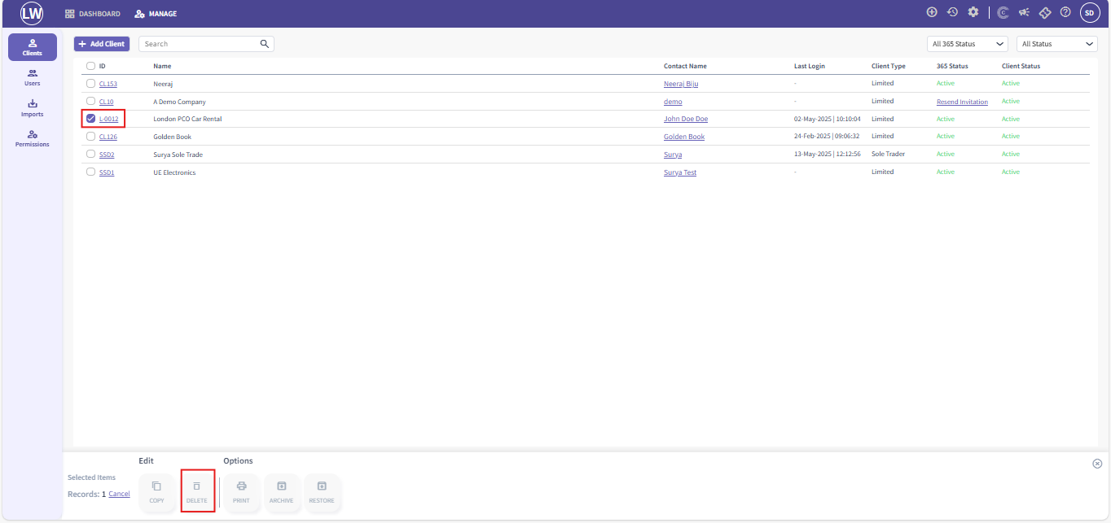Open the help question mark icon
This screenshot has width=1111, height=523.
pyautogui.click(x=1065, y=12)
